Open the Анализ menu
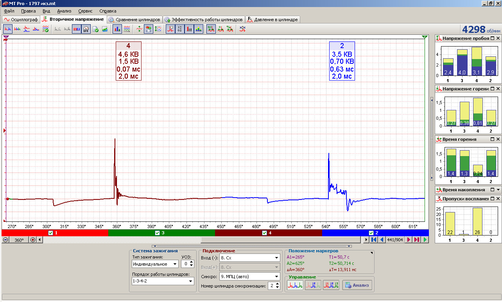 point(64,11)
